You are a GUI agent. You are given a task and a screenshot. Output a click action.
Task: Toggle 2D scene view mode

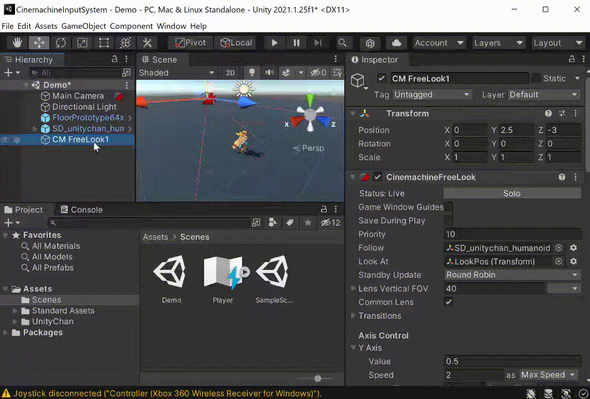click(230, 73)
